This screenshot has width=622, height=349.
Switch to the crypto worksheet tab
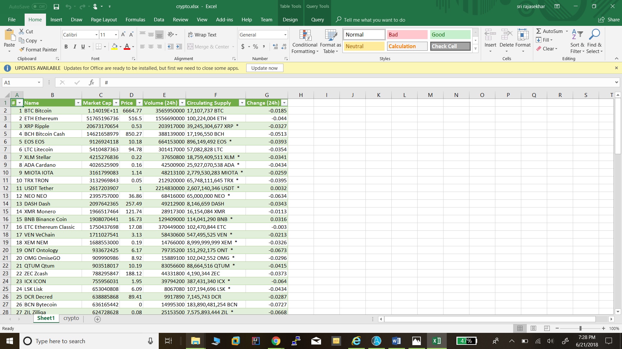coord(71,318)
